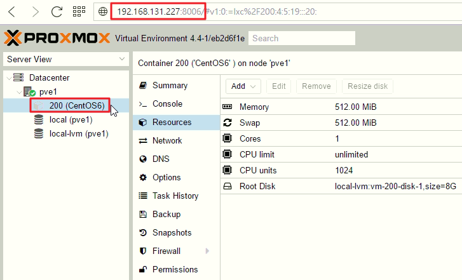
Task: Open the Backup tab
Action: (176, 215)
